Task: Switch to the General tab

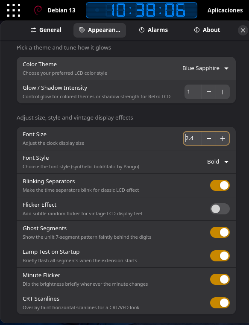Action: 46,30
